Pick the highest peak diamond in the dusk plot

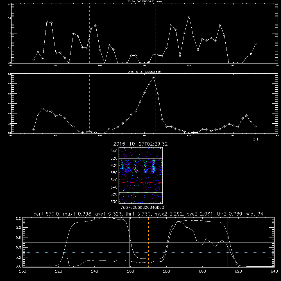tap(153, 77)
